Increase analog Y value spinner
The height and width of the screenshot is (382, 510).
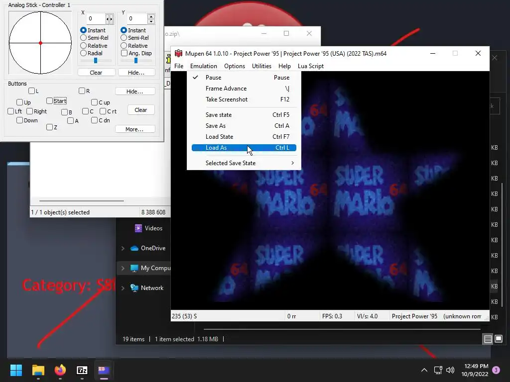151,16
